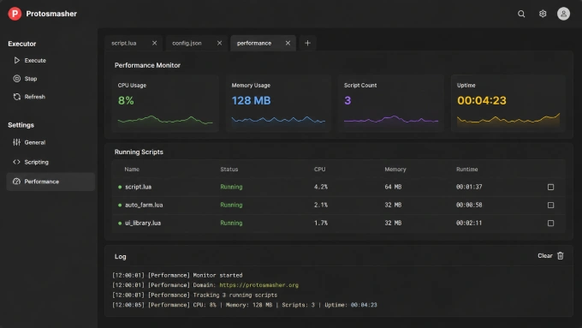Check the script.lua row checkbox
The width and height of the screenshot is (582, 328).
click(550, 187)
